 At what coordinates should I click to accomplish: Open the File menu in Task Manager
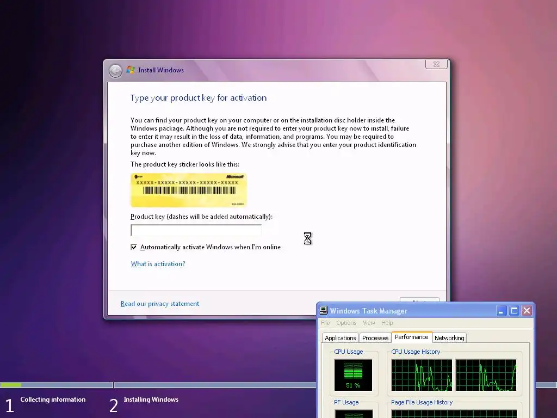click(x=325, y=323)
